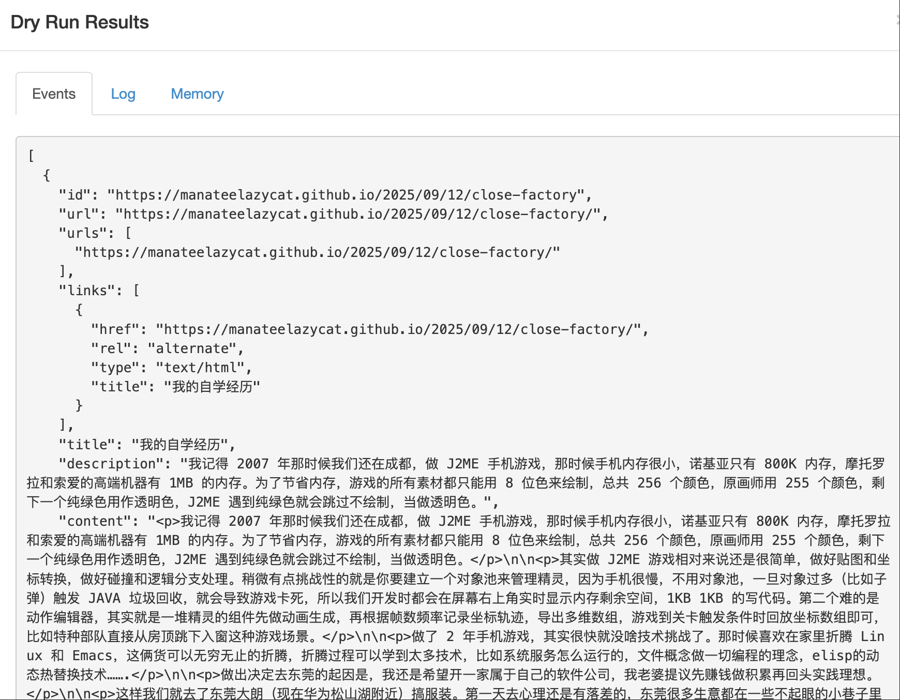Viewport: 900px width, 700px height.
Task: Click the "href" link value line
Action: (x=370, y=329)
